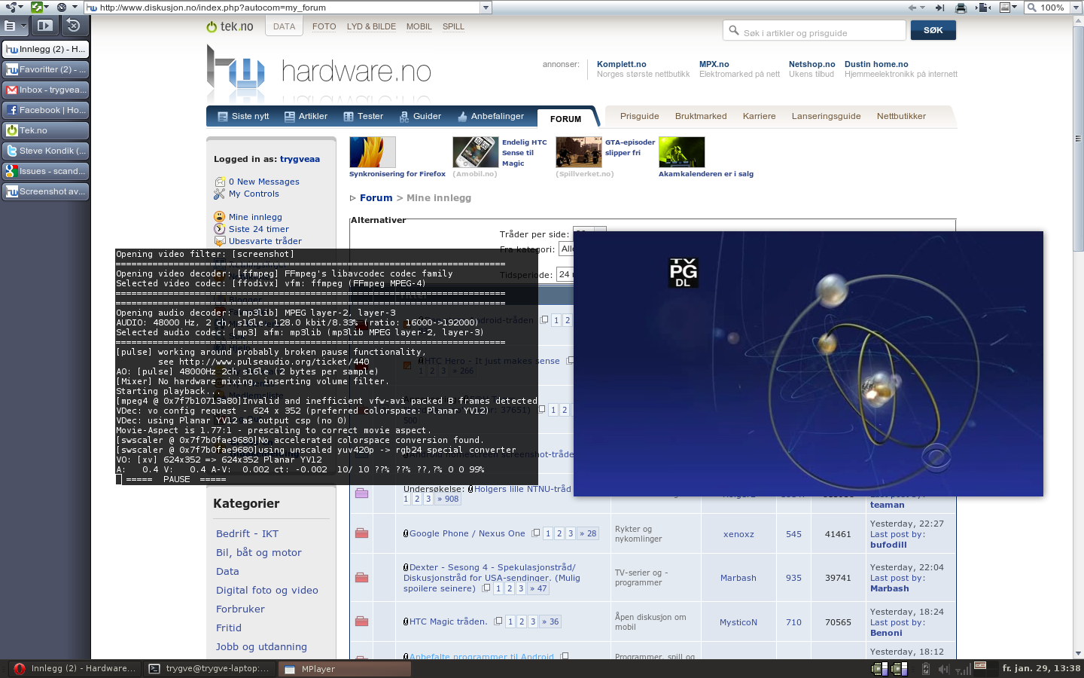Open the Artikler menu item
Viewport: 1084px width, 678px height.
306,116
